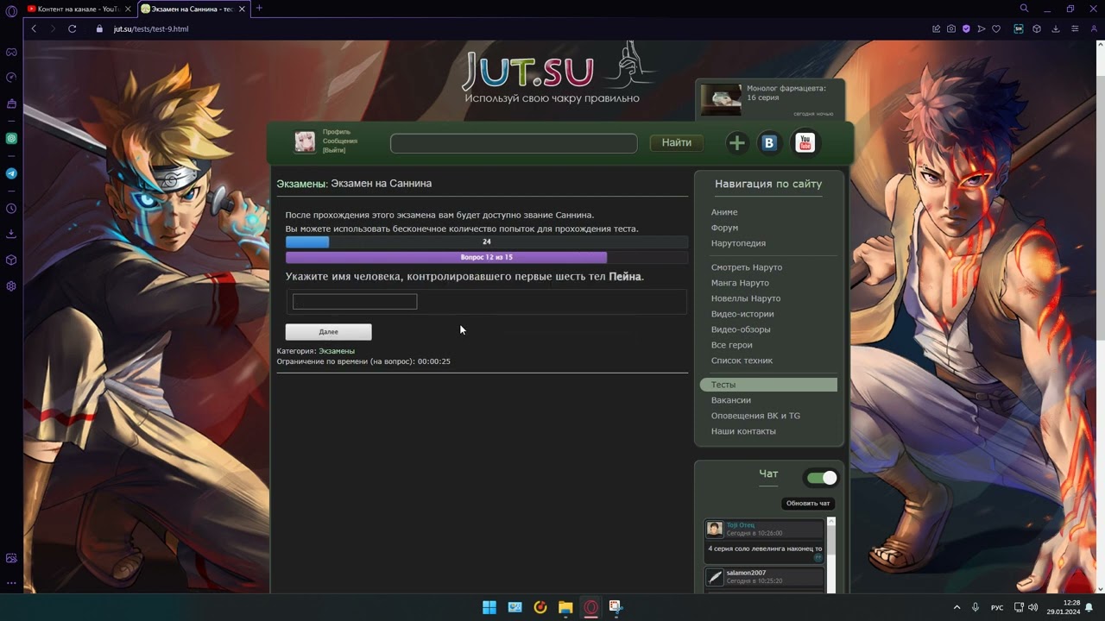Open Новеллы Наруто navigation link
Screen dimensions: 1105x621
tap(746, 298)
